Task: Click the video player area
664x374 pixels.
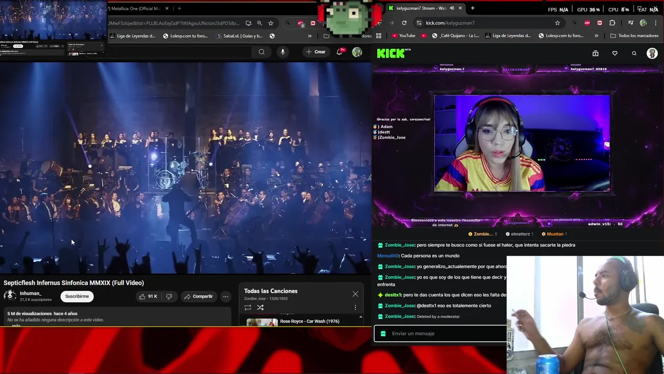Action: pos(185,168)
